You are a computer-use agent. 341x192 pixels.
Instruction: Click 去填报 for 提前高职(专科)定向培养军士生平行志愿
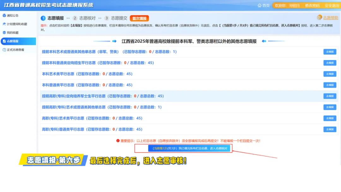tap(329, 96)
